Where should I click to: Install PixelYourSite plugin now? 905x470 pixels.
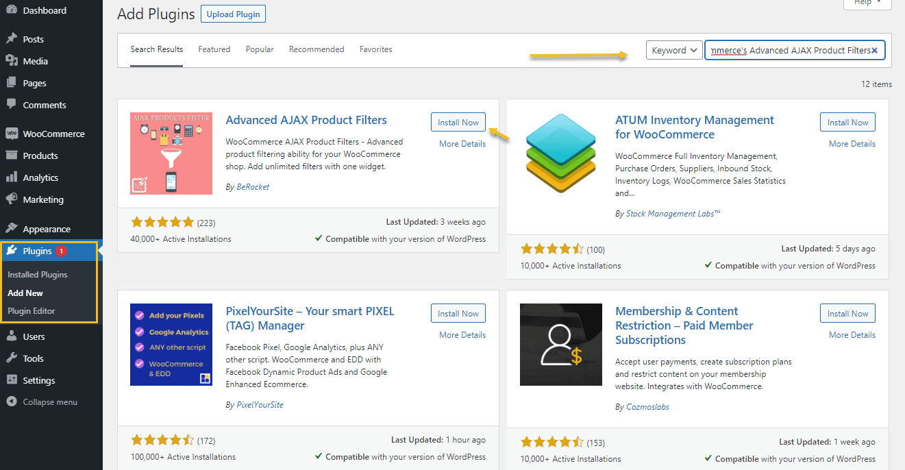pos(458,313)
